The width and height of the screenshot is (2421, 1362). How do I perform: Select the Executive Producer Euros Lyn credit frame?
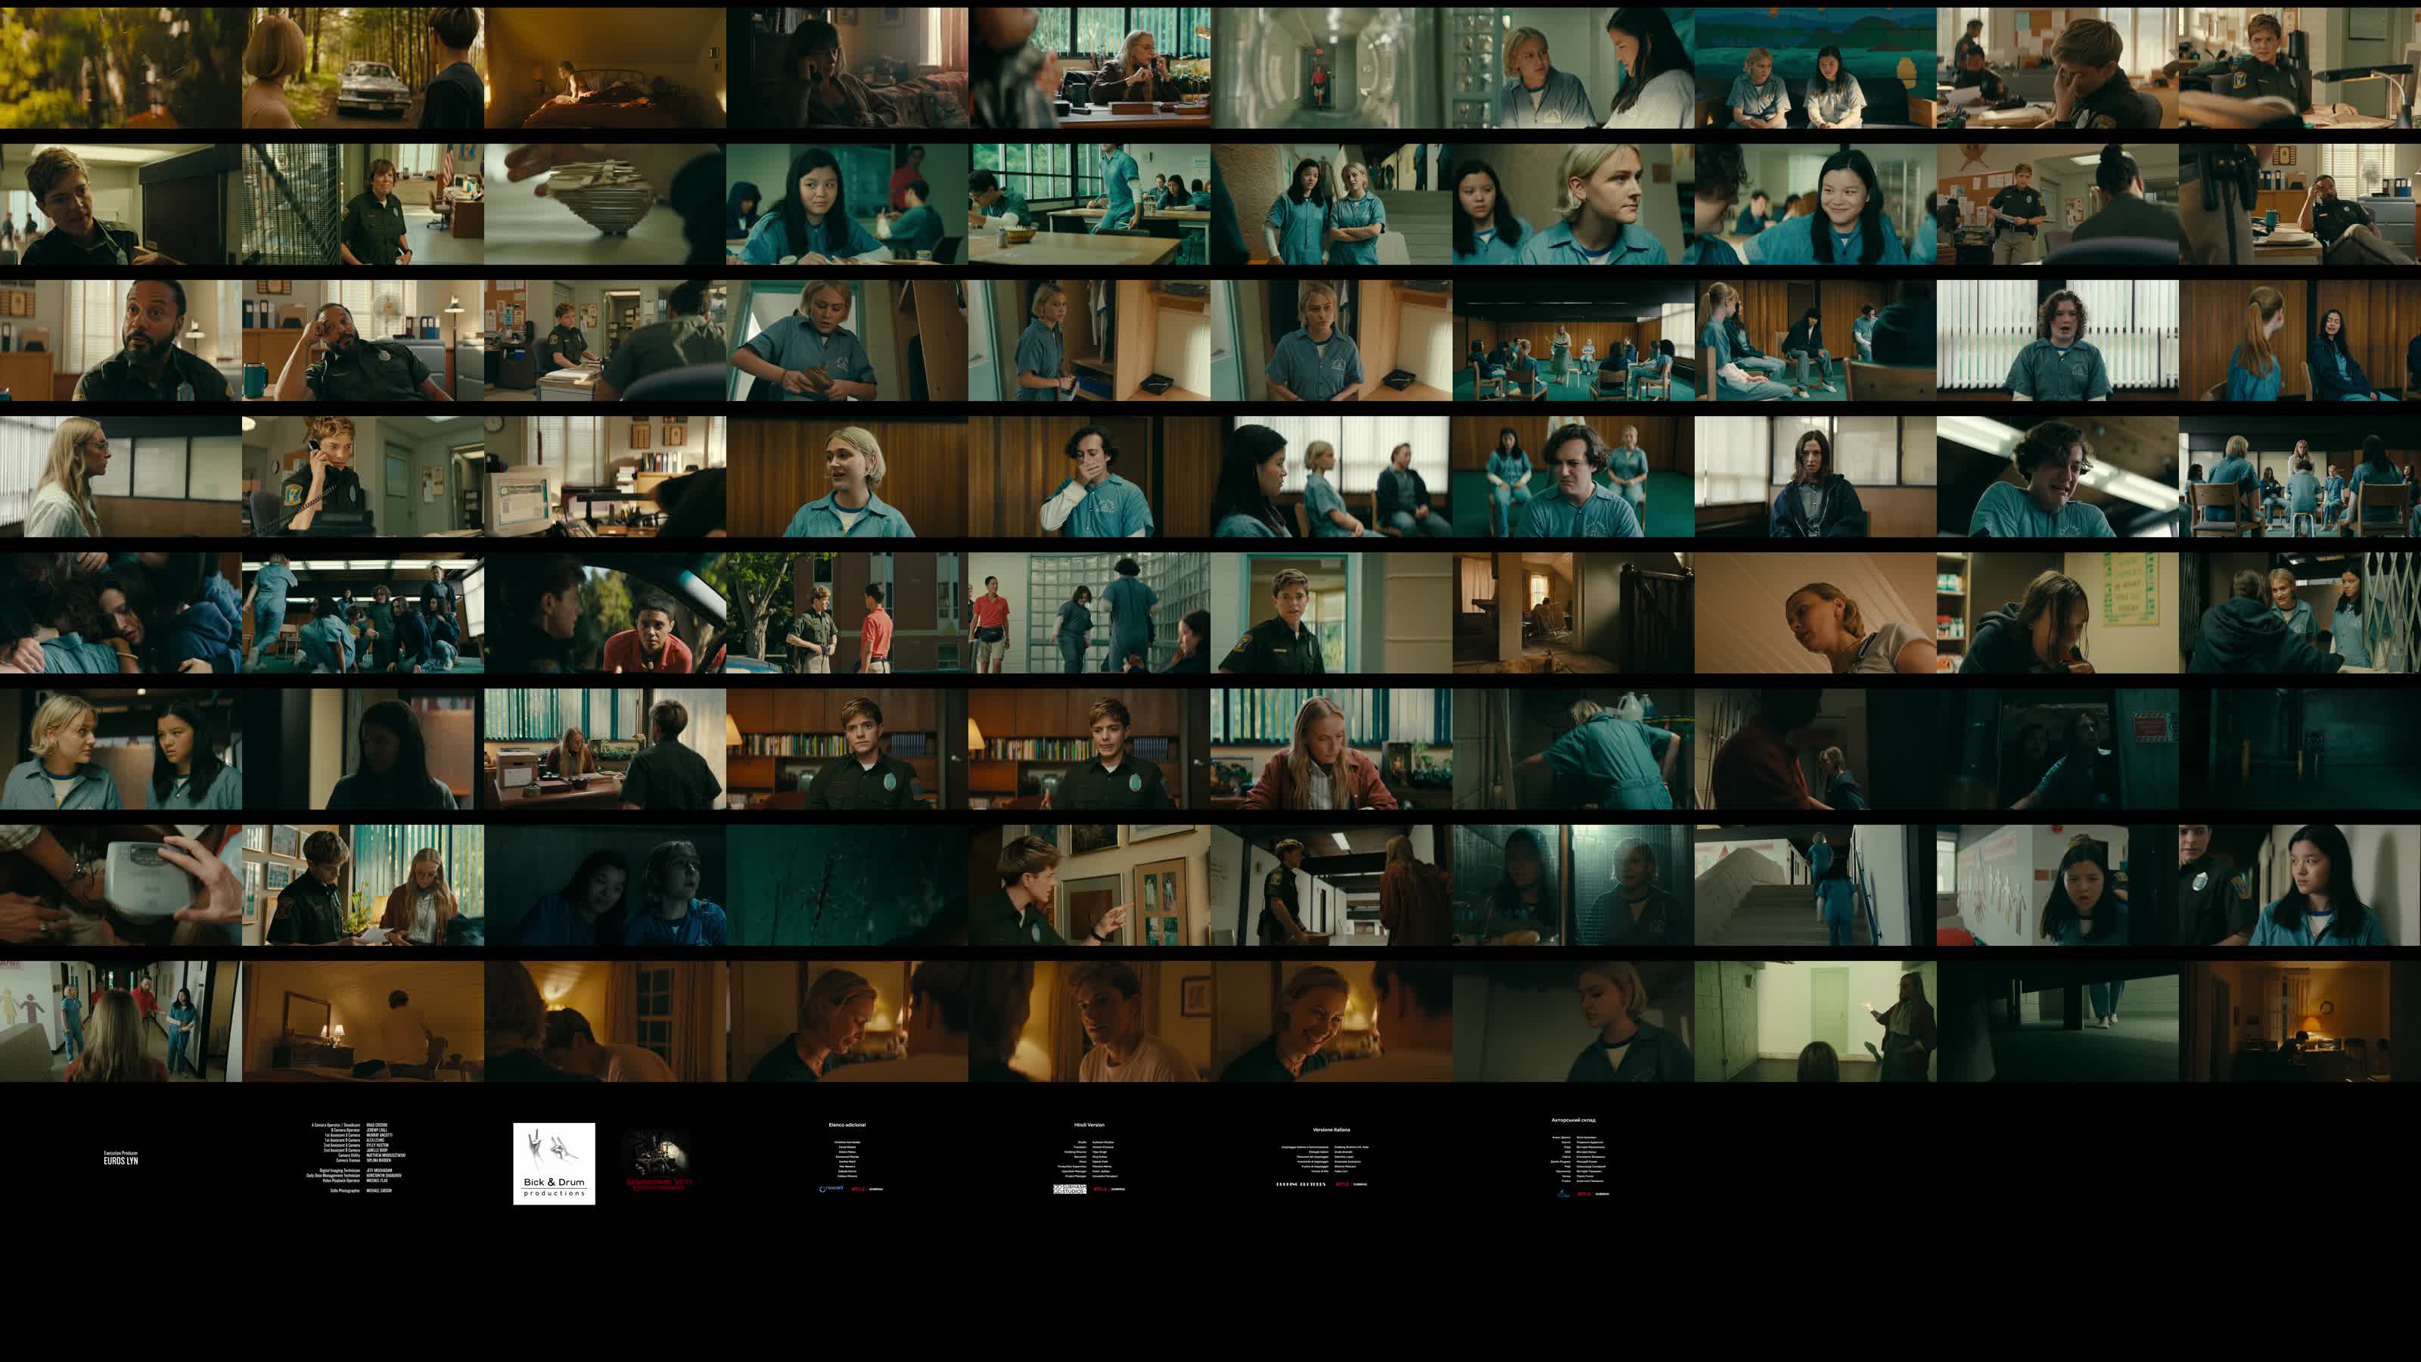click(x=120, y=1157)
